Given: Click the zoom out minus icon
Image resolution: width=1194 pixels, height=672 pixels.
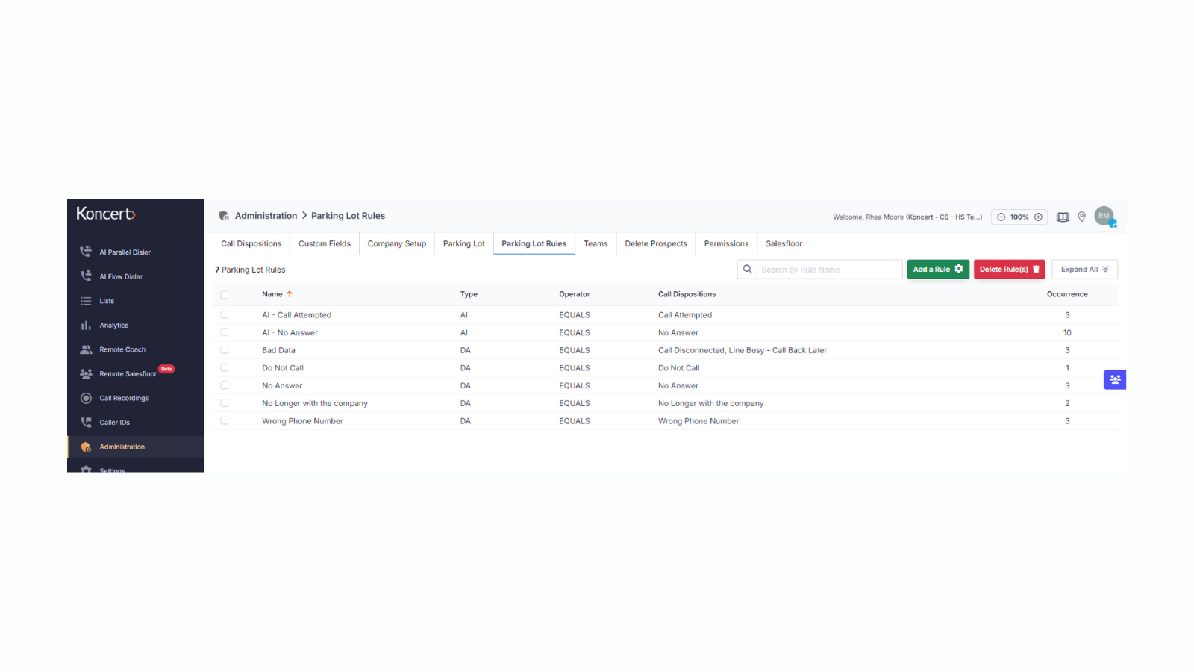Looking at the screenshot, I should pyautogui.click(x=1001, y=217).
